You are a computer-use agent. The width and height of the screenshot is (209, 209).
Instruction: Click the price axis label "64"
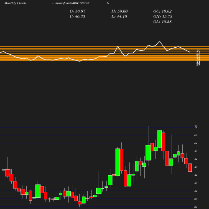tap(196, 143)
